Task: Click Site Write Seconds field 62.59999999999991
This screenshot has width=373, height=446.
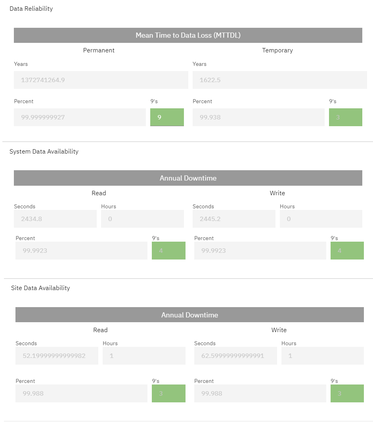Action: tap(235, 356)
